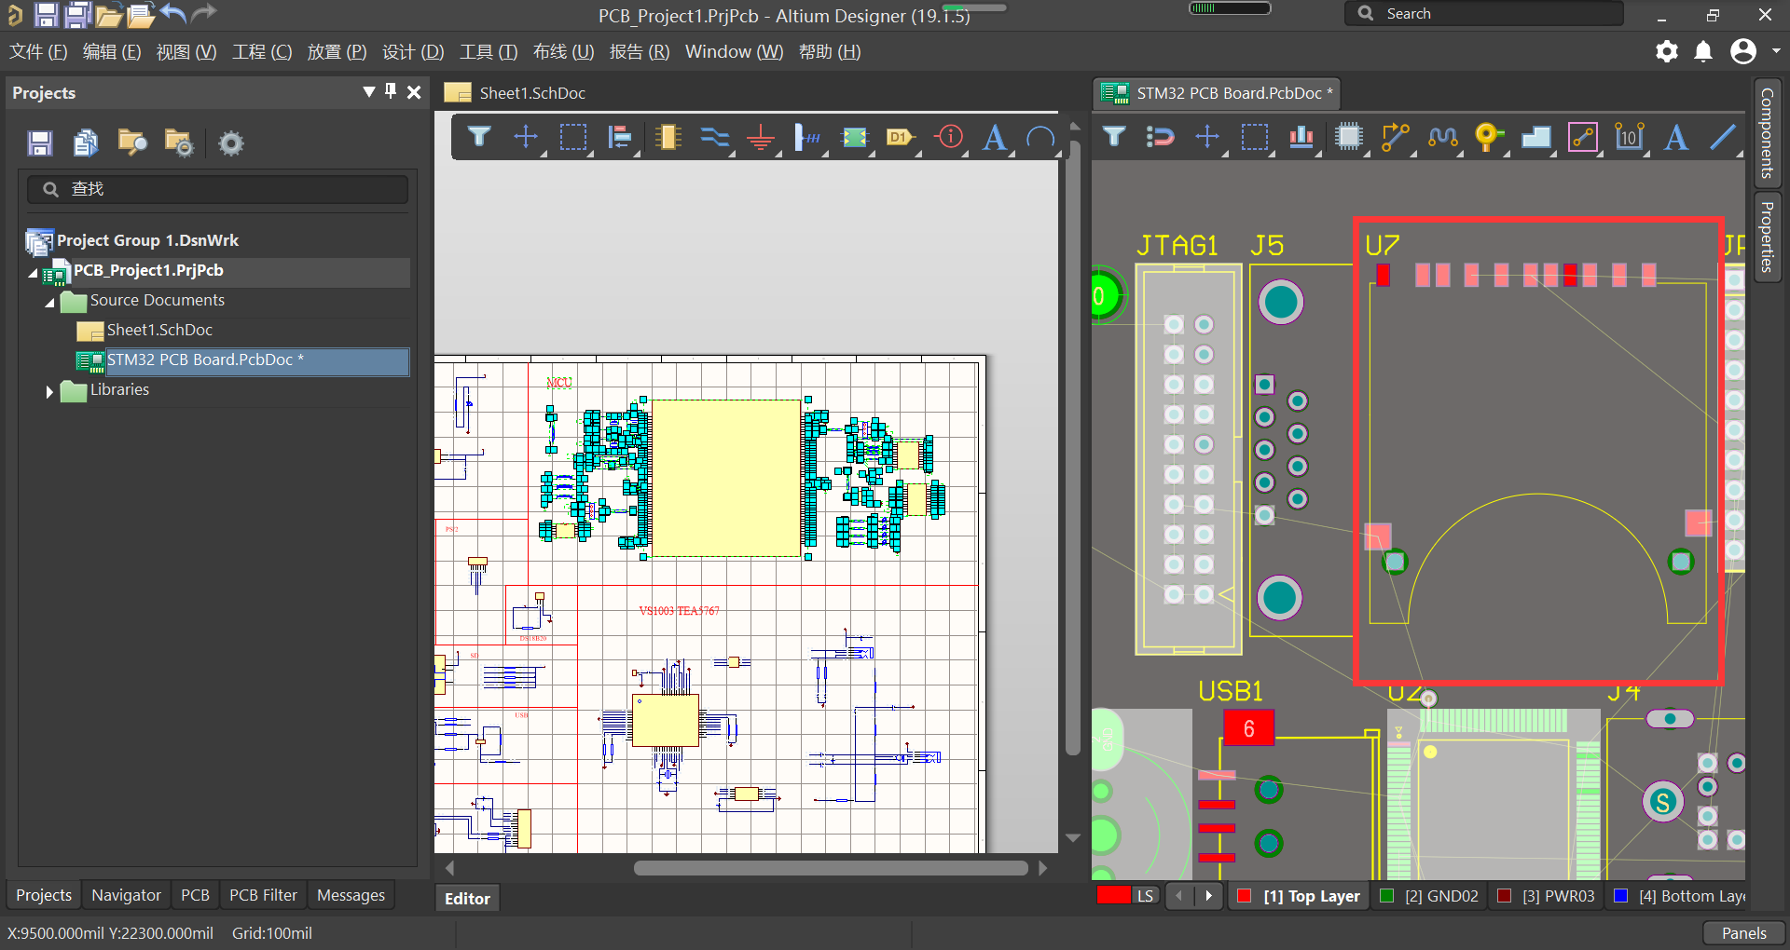The image size is (1790, 950).
Task: Select [1] Top Layer tab
Action: tap(1299, 896)
